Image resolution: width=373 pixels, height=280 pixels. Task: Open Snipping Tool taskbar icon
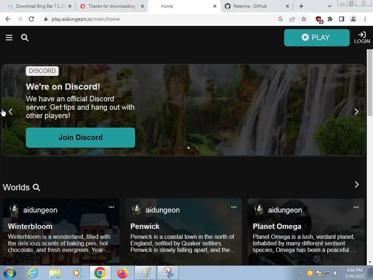[168, 273]
